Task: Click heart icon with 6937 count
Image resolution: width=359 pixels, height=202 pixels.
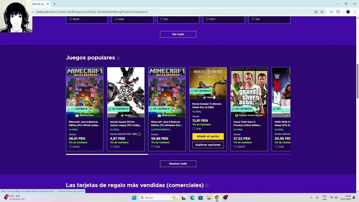Action: pyautogui.click(x=208, y=19)
